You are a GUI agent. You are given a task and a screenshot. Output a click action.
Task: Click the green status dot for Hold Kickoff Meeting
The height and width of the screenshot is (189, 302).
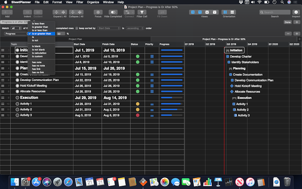[x=137, y=86]
